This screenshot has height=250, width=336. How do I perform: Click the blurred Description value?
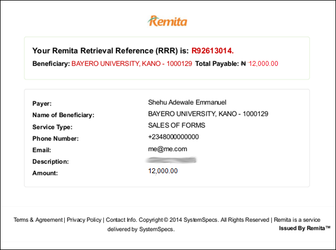(x=171, y=160)
